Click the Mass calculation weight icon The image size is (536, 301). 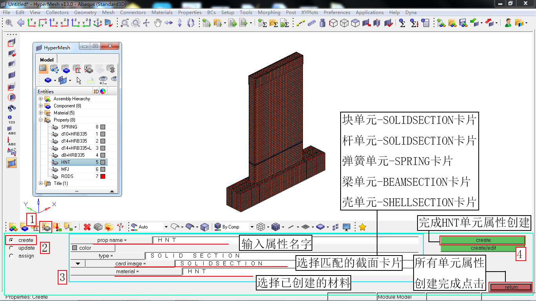point(323,23)
